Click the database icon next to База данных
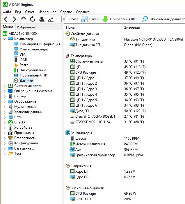The image size is (185, 204). pyautogui.click(x=10, y=148)
